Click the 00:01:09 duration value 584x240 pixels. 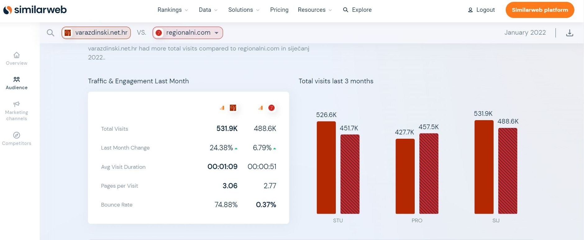tap(222, 167)
